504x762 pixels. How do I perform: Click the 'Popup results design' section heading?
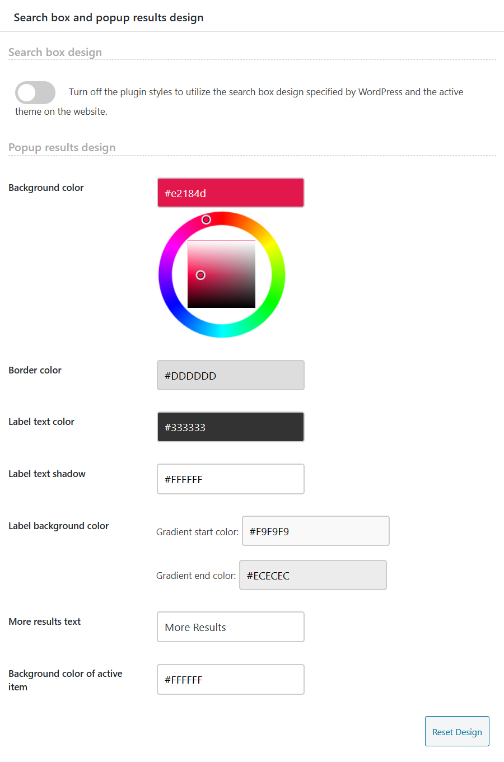(x=62, y=147)
